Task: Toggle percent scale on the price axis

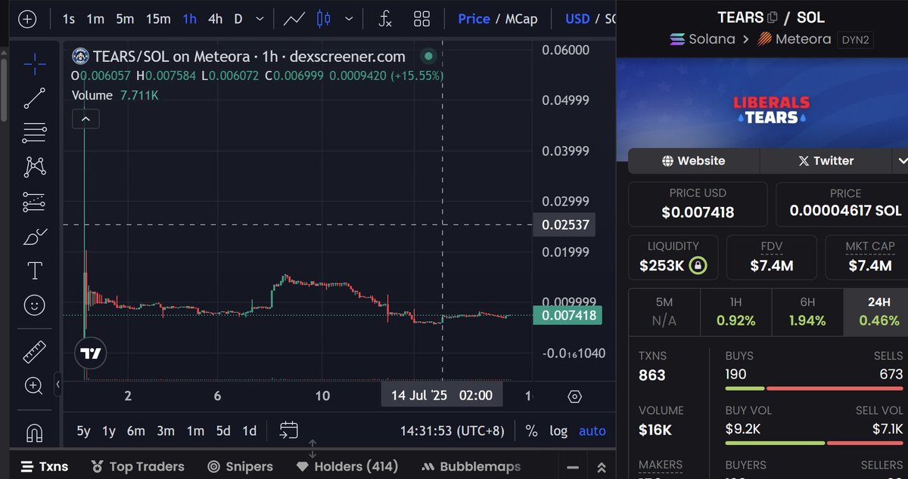Action: (x=531, y=431)
